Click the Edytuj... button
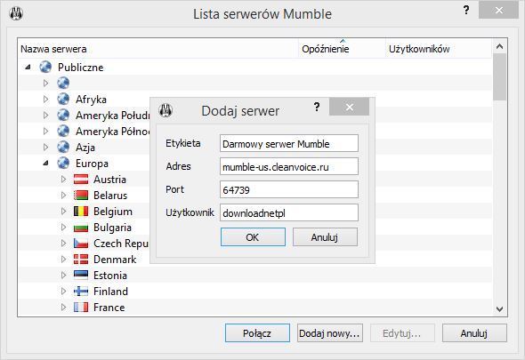Image resolution: width=525 pixels, height=360 pixels. coord(402,333)
